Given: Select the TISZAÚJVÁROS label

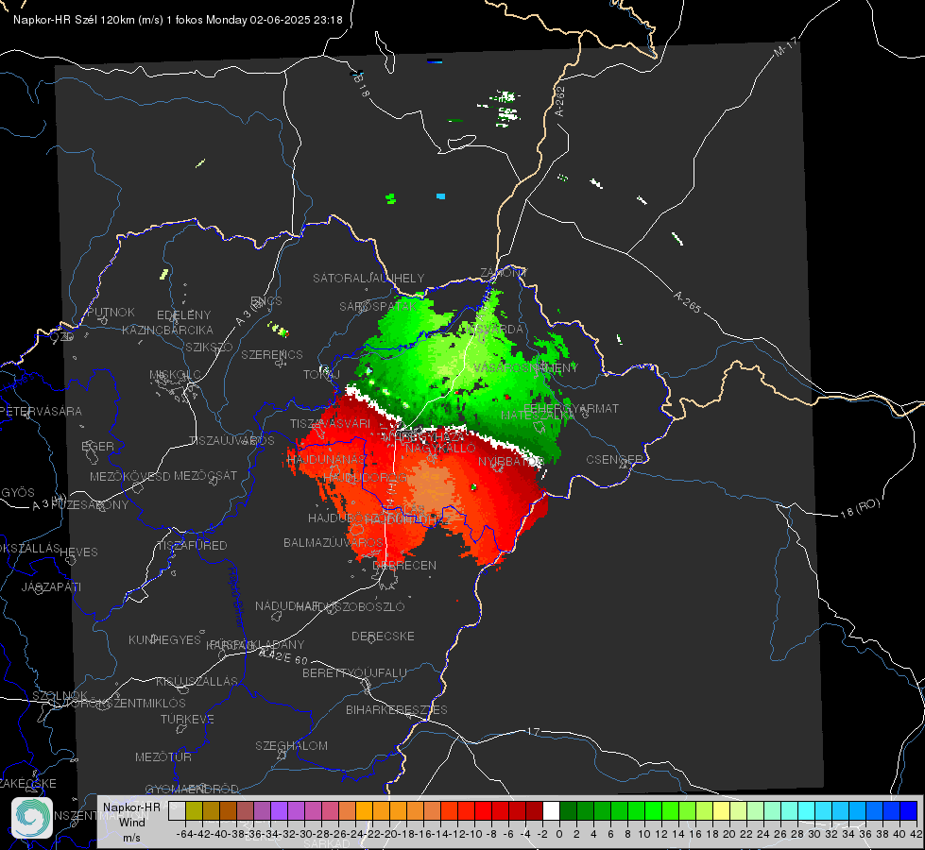Looking at the screenshot, I should 231,441.
